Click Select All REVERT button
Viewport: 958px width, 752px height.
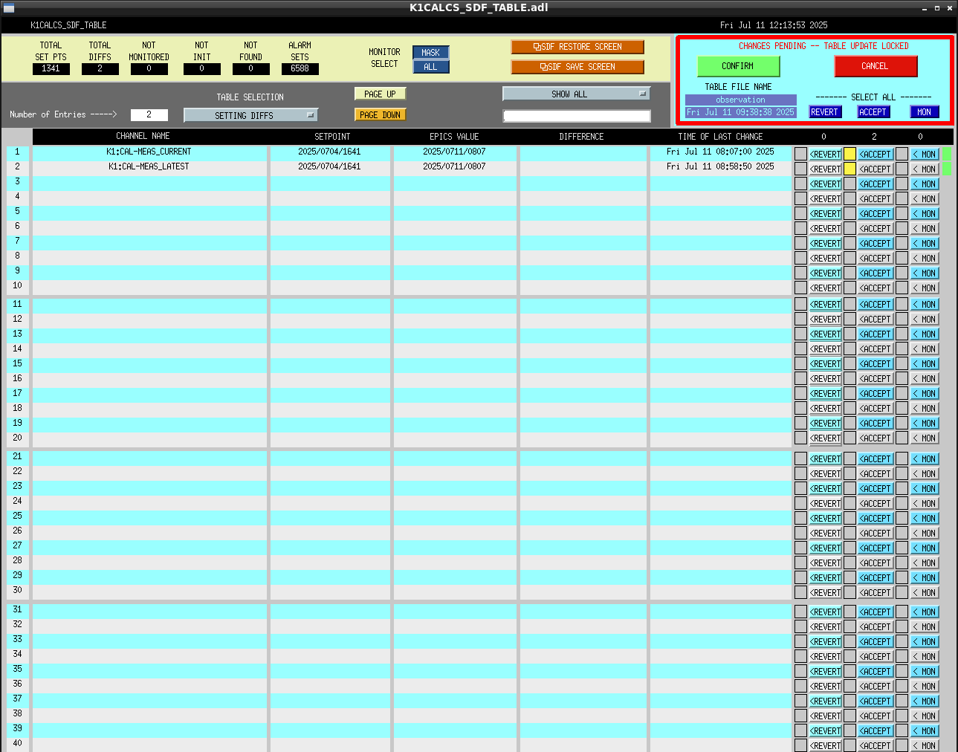825,112
